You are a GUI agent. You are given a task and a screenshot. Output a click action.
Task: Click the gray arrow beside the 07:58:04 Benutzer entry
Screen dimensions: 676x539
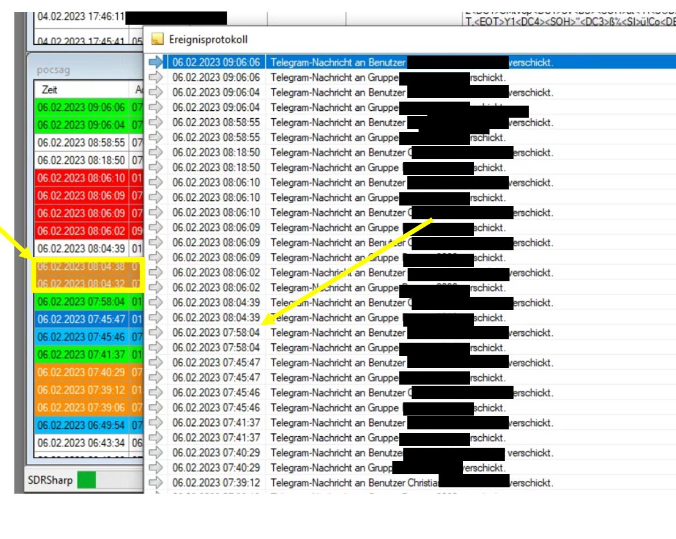pos(156,332)
